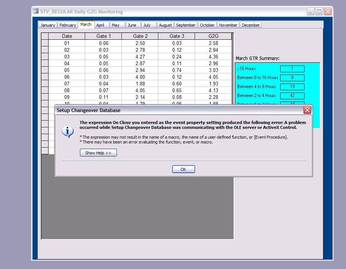Click the form icon in STV_REGULAR title bar
The width and height of the screenshot is (346, 269).
[x=35, y=12]
